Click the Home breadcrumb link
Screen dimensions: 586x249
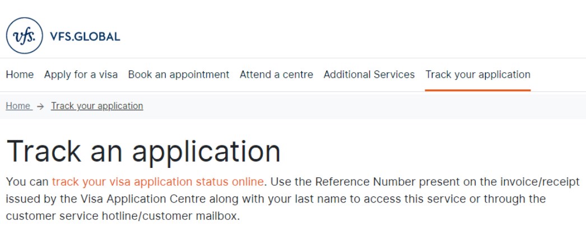click(18, 106)
